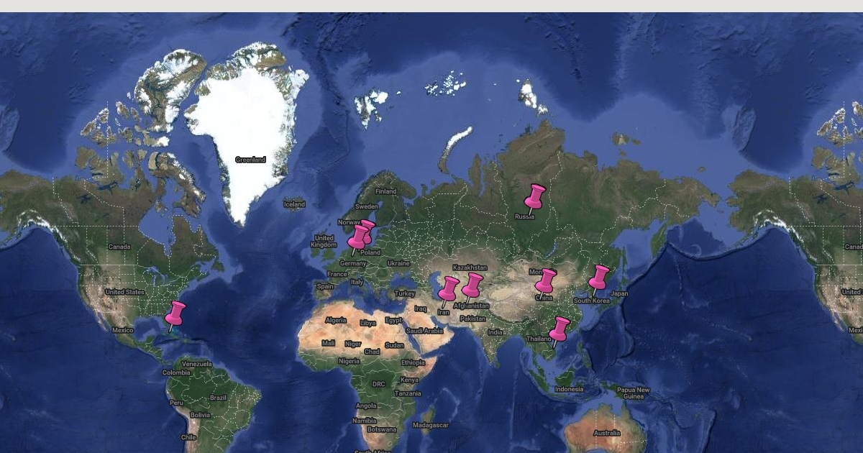Click the Saudi Arabia label

424,331
